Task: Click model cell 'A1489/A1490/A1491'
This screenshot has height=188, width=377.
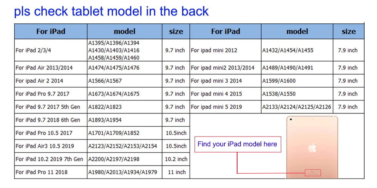Action: coord(297,68)
